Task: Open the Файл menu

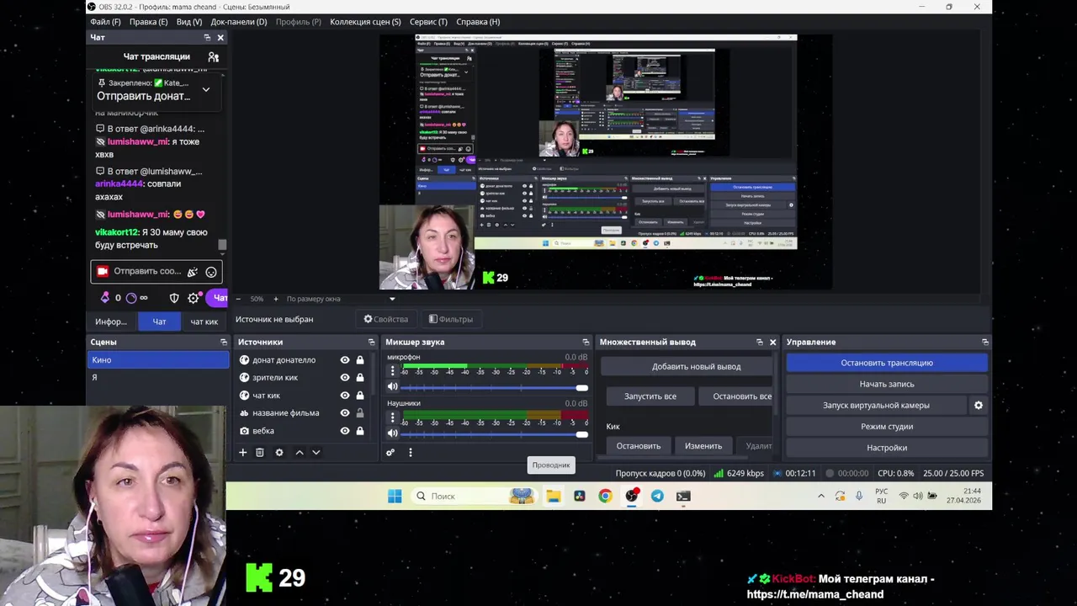Action: pos(105,22)
